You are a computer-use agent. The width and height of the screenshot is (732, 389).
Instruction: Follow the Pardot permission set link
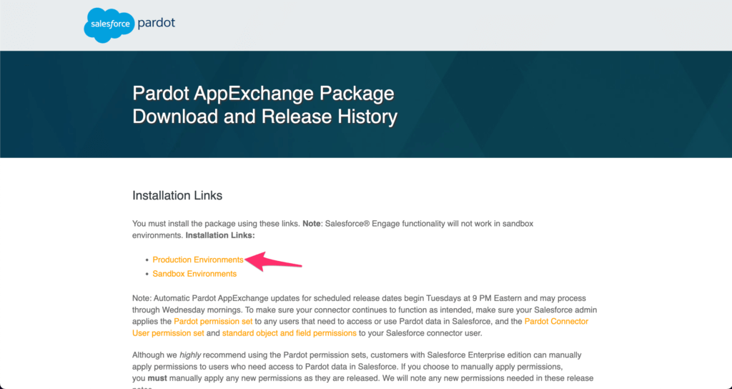[x=213, y=322]
